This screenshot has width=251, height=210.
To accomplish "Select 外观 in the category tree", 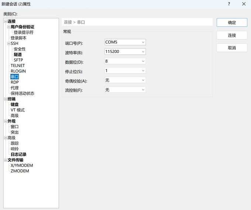I will click(11, 121).
